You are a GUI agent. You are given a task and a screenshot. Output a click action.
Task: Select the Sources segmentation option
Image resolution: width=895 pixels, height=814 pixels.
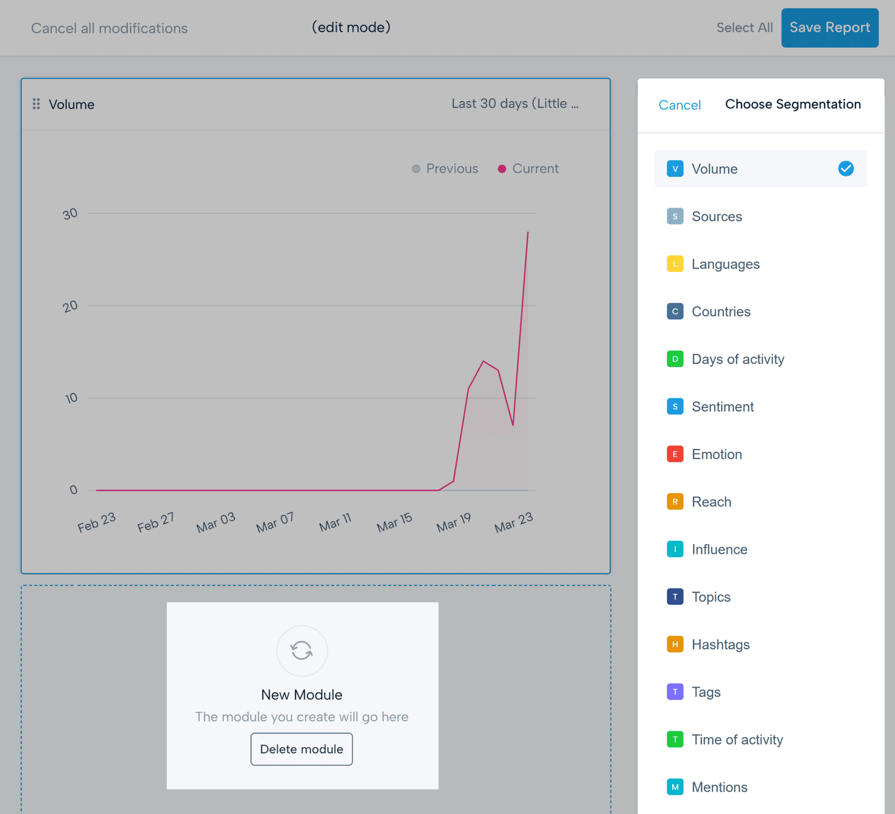click(716, 217)
